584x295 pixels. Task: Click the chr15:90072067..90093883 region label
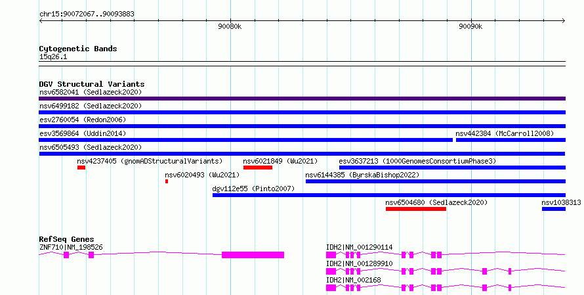[87, 14]
